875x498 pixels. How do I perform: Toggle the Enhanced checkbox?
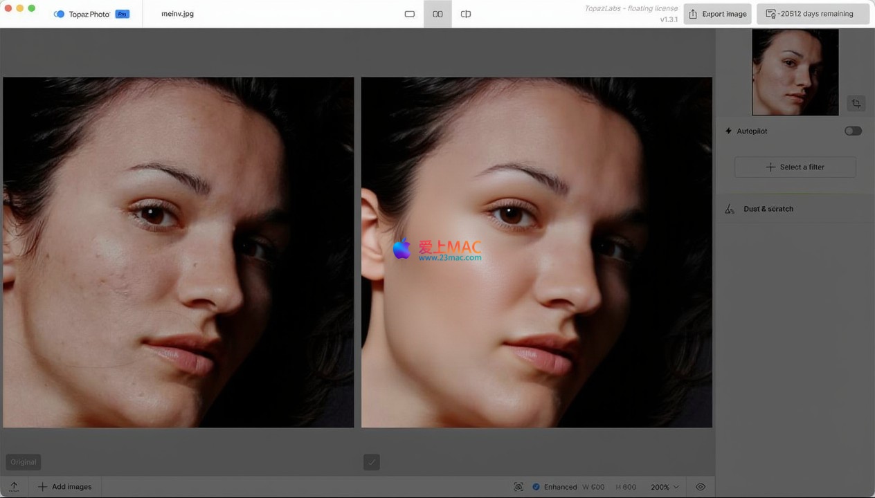click(x=536, y=487)
